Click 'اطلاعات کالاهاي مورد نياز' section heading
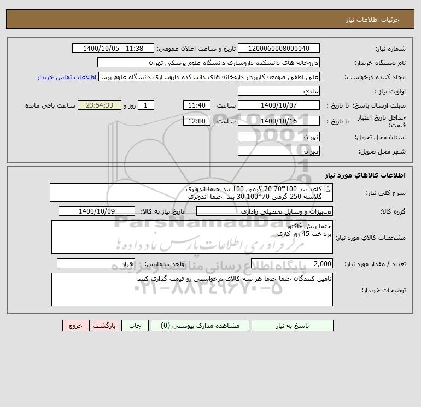The height and width of the screenshot is (407, 421). click(x=365, y=175)
